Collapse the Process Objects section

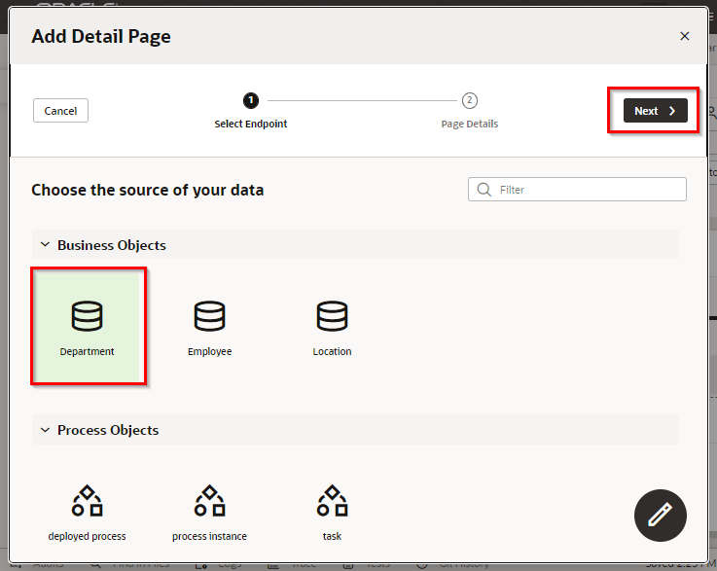45,430
